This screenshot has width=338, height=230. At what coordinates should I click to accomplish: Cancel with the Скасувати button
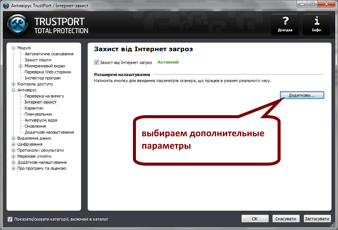coord(286,219)
